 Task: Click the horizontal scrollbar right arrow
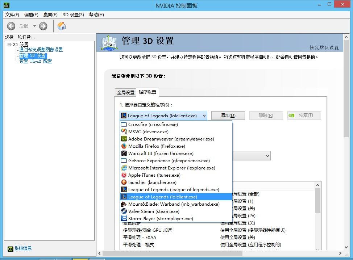[x=340, y=253]
